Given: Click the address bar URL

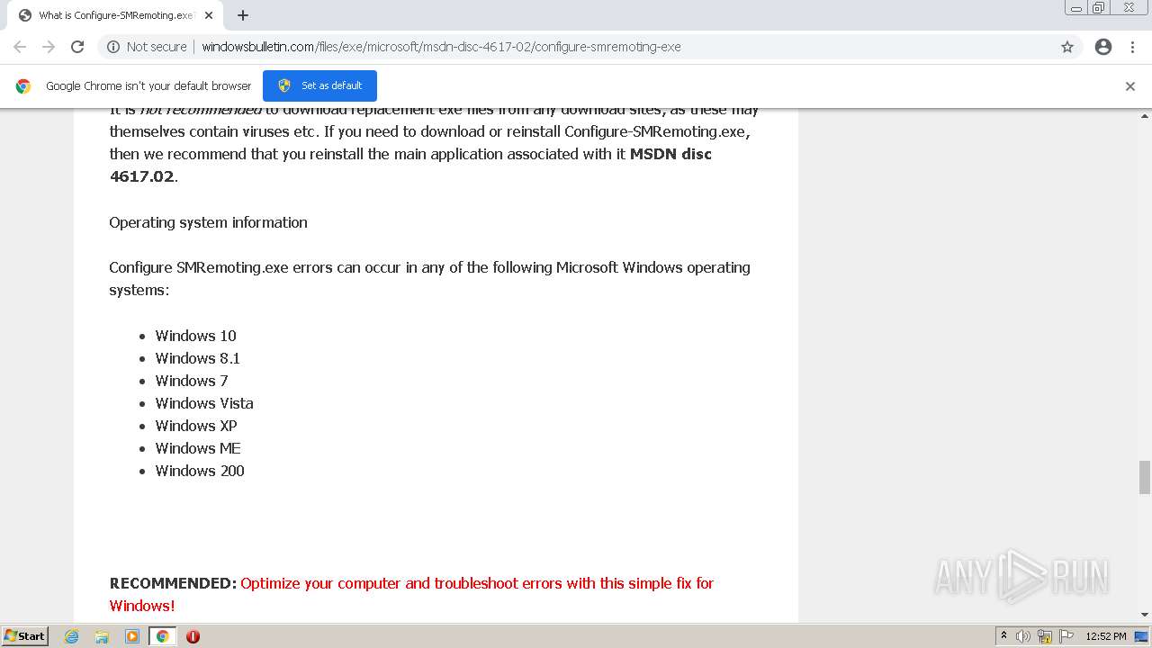Looking at the screenshot, I should [441, 47].
